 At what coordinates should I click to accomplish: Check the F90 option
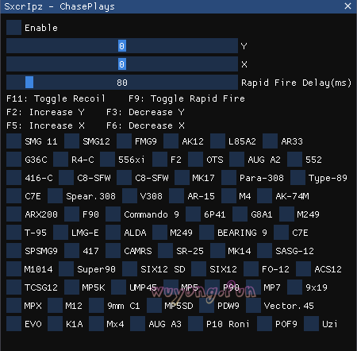[71, 214]
